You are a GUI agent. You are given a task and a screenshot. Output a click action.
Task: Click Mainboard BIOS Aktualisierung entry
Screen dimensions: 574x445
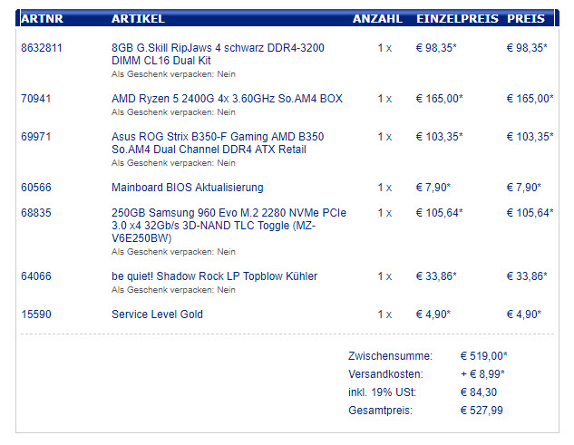(x=188, y=188)
